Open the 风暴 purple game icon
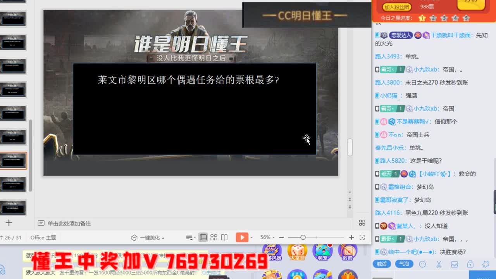Image resolution: width=496 pixels, height=279 pixels. click(x=272, y=252)
